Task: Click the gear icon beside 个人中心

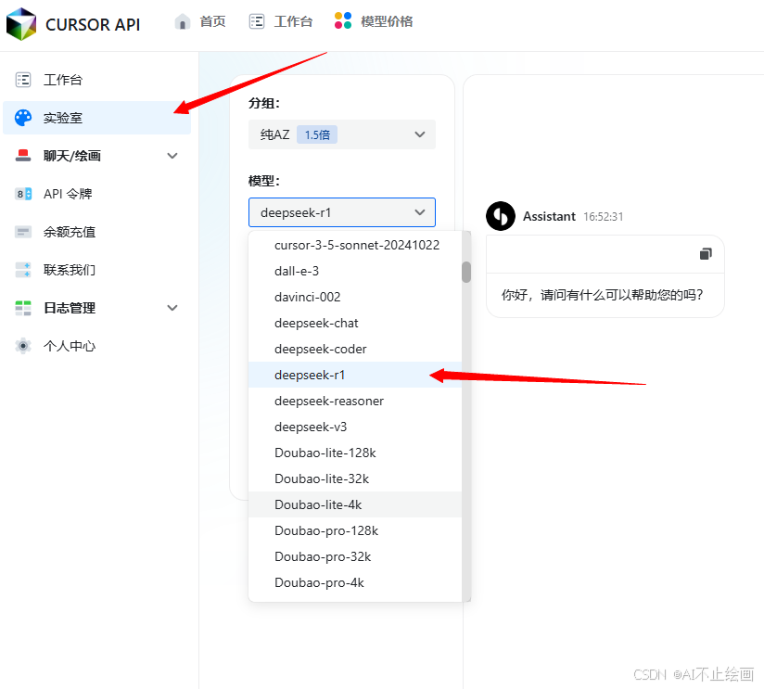Action: tap(23, 346)
